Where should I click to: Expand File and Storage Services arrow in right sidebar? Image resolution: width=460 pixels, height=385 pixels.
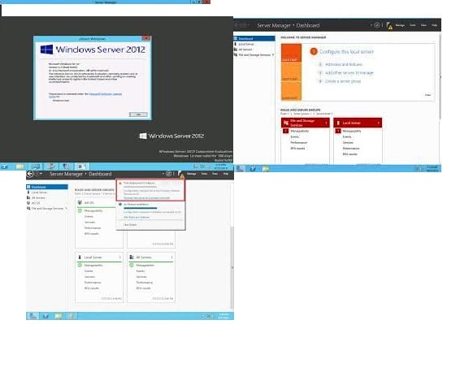coord(273,55)
